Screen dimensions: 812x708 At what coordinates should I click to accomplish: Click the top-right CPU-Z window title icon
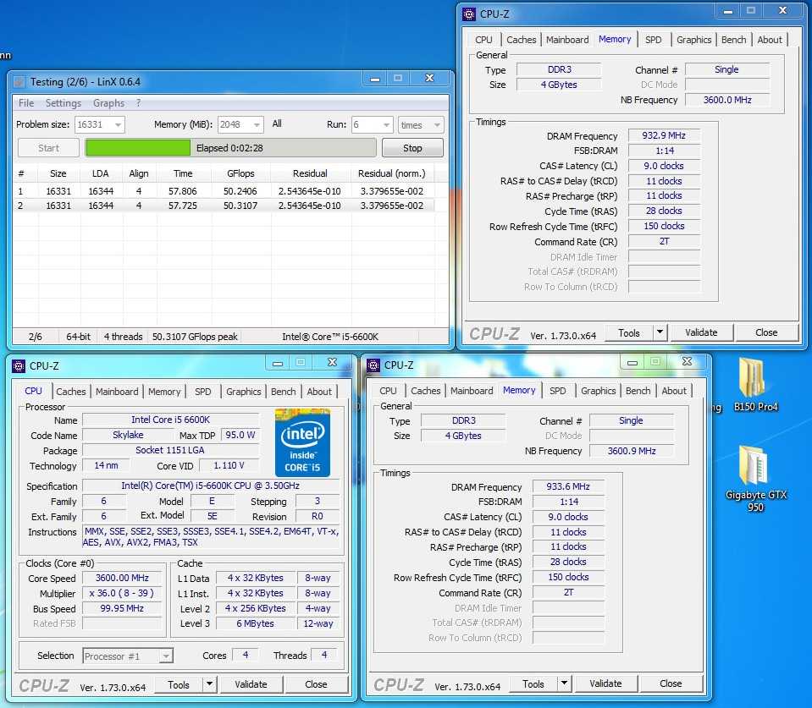pos(469,14)
